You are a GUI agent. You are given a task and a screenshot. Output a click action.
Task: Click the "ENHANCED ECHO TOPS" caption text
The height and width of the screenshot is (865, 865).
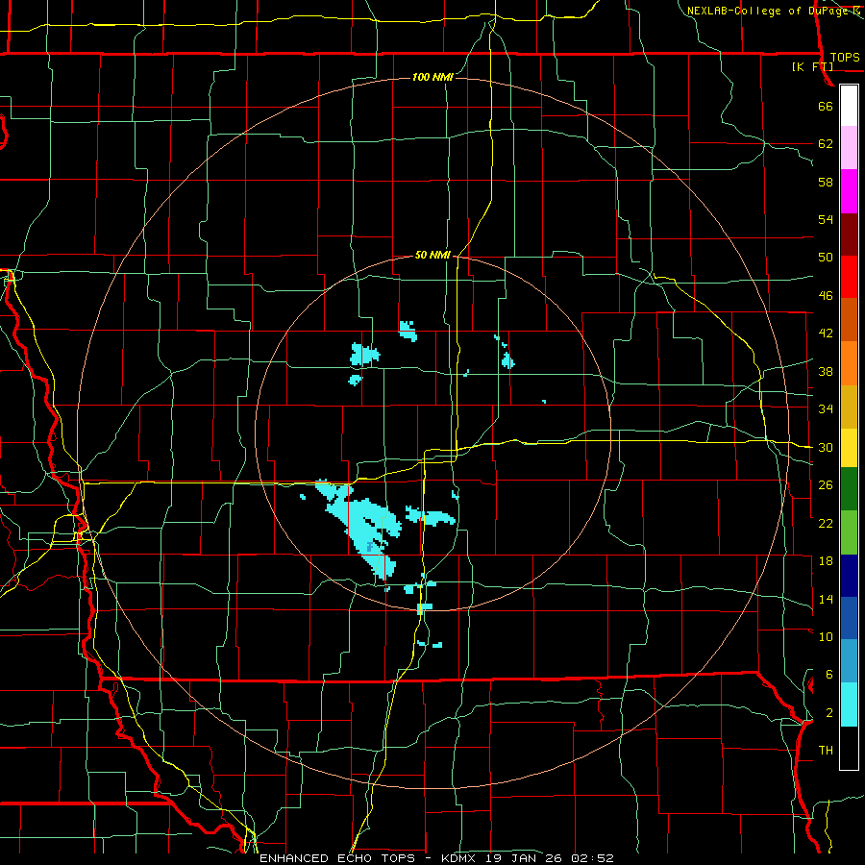(x=337, y=858)
